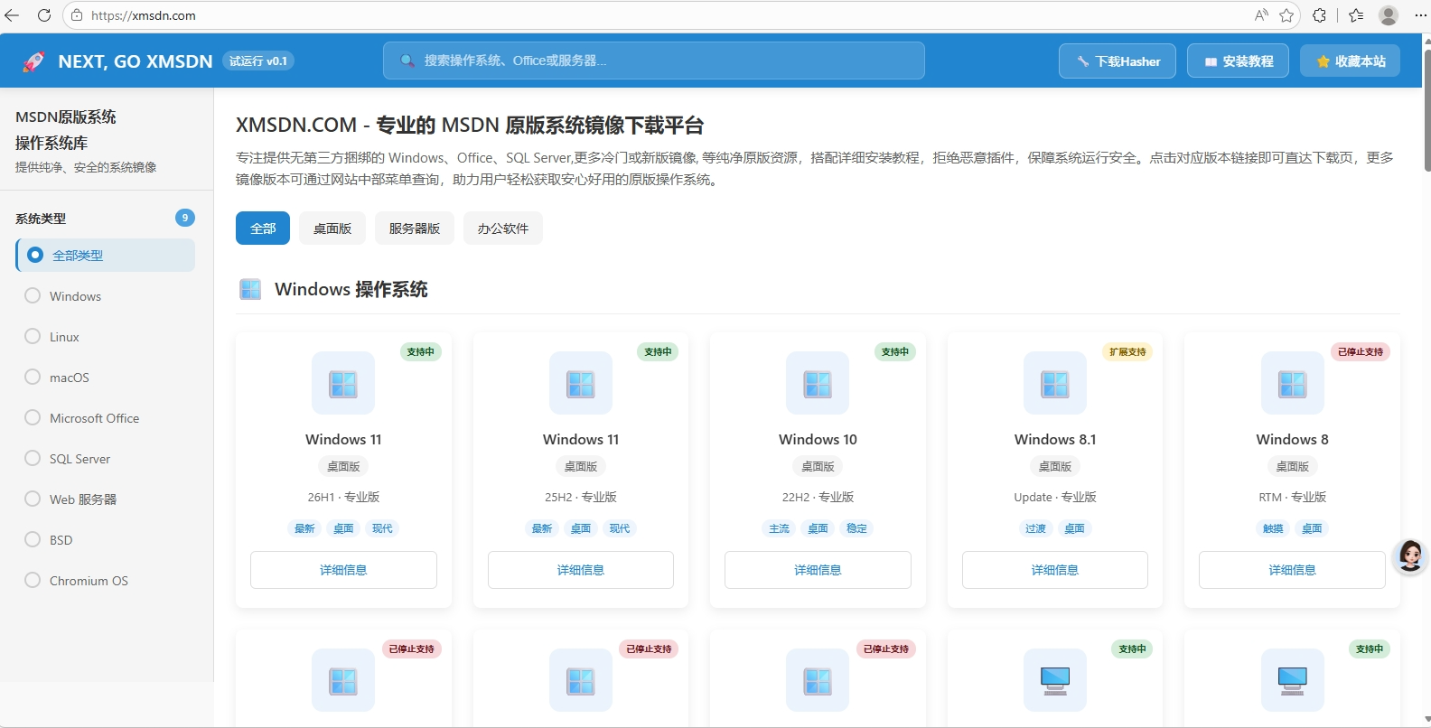Click the NEXT, GO XMSDN title
1431x728 pixels.
(136, 61)
